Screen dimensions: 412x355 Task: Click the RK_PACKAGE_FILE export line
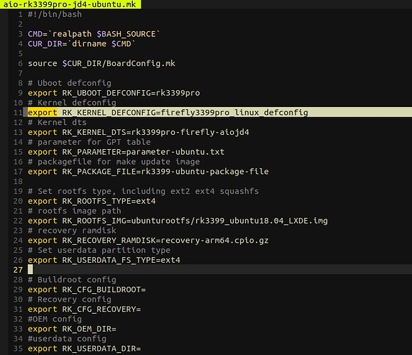click(x=148, y=171)
